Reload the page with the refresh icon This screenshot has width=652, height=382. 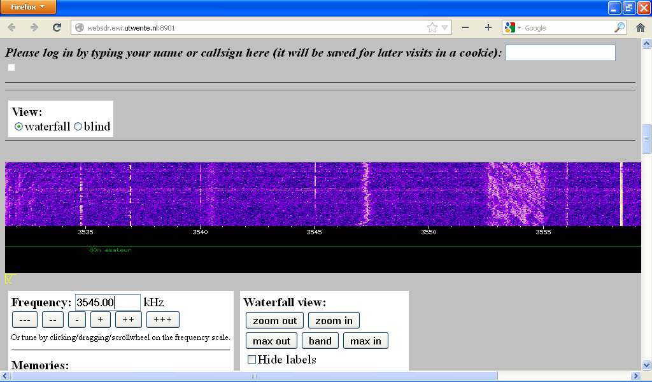click(x=57, y=27)
